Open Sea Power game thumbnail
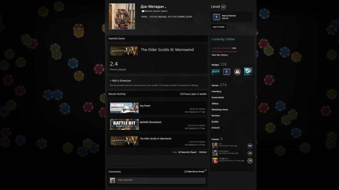This screenshot has height=190, width=339. (124, 108)
